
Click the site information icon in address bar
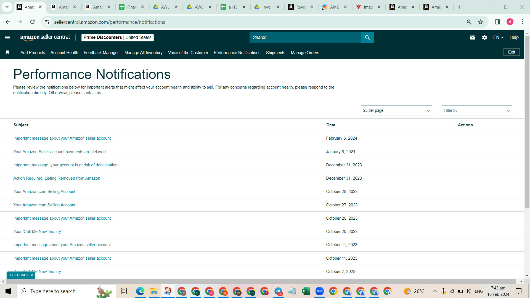point(47,22)
